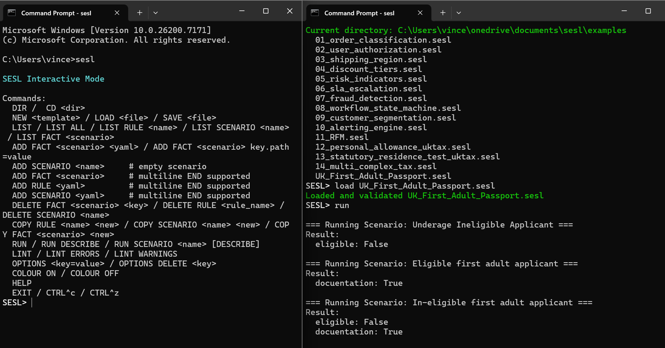Open the new-tab dropdown in the right window
665x348 pixels.
pos(458,13)
